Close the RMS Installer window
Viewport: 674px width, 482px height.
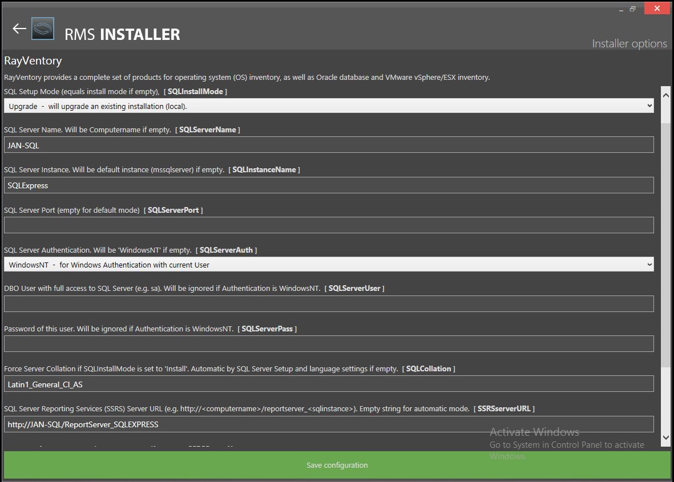656,9
